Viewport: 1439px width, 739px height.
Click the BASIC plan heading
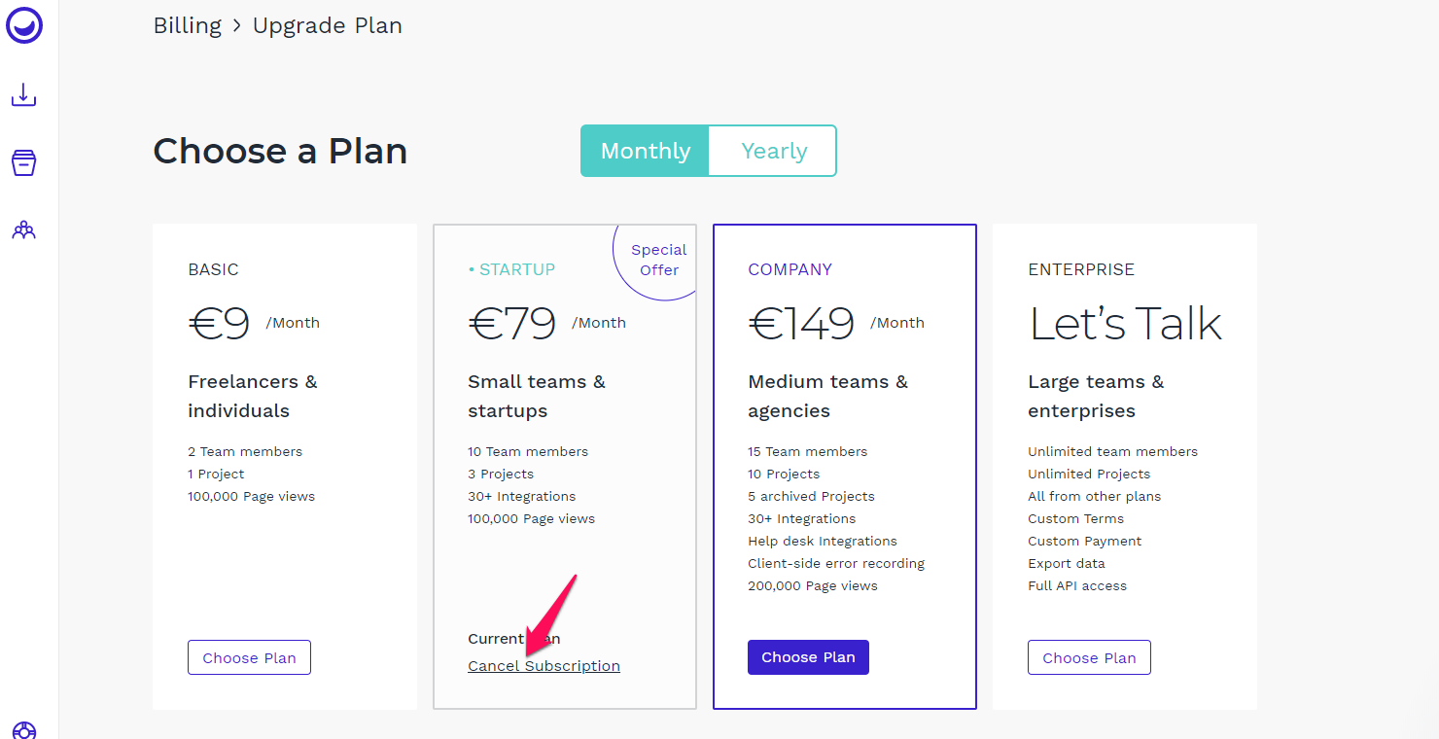pyautogui.click(x=213, y=269)
